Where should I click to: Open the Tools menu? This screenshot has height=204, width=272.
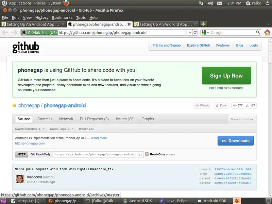(x=81, y=18)
